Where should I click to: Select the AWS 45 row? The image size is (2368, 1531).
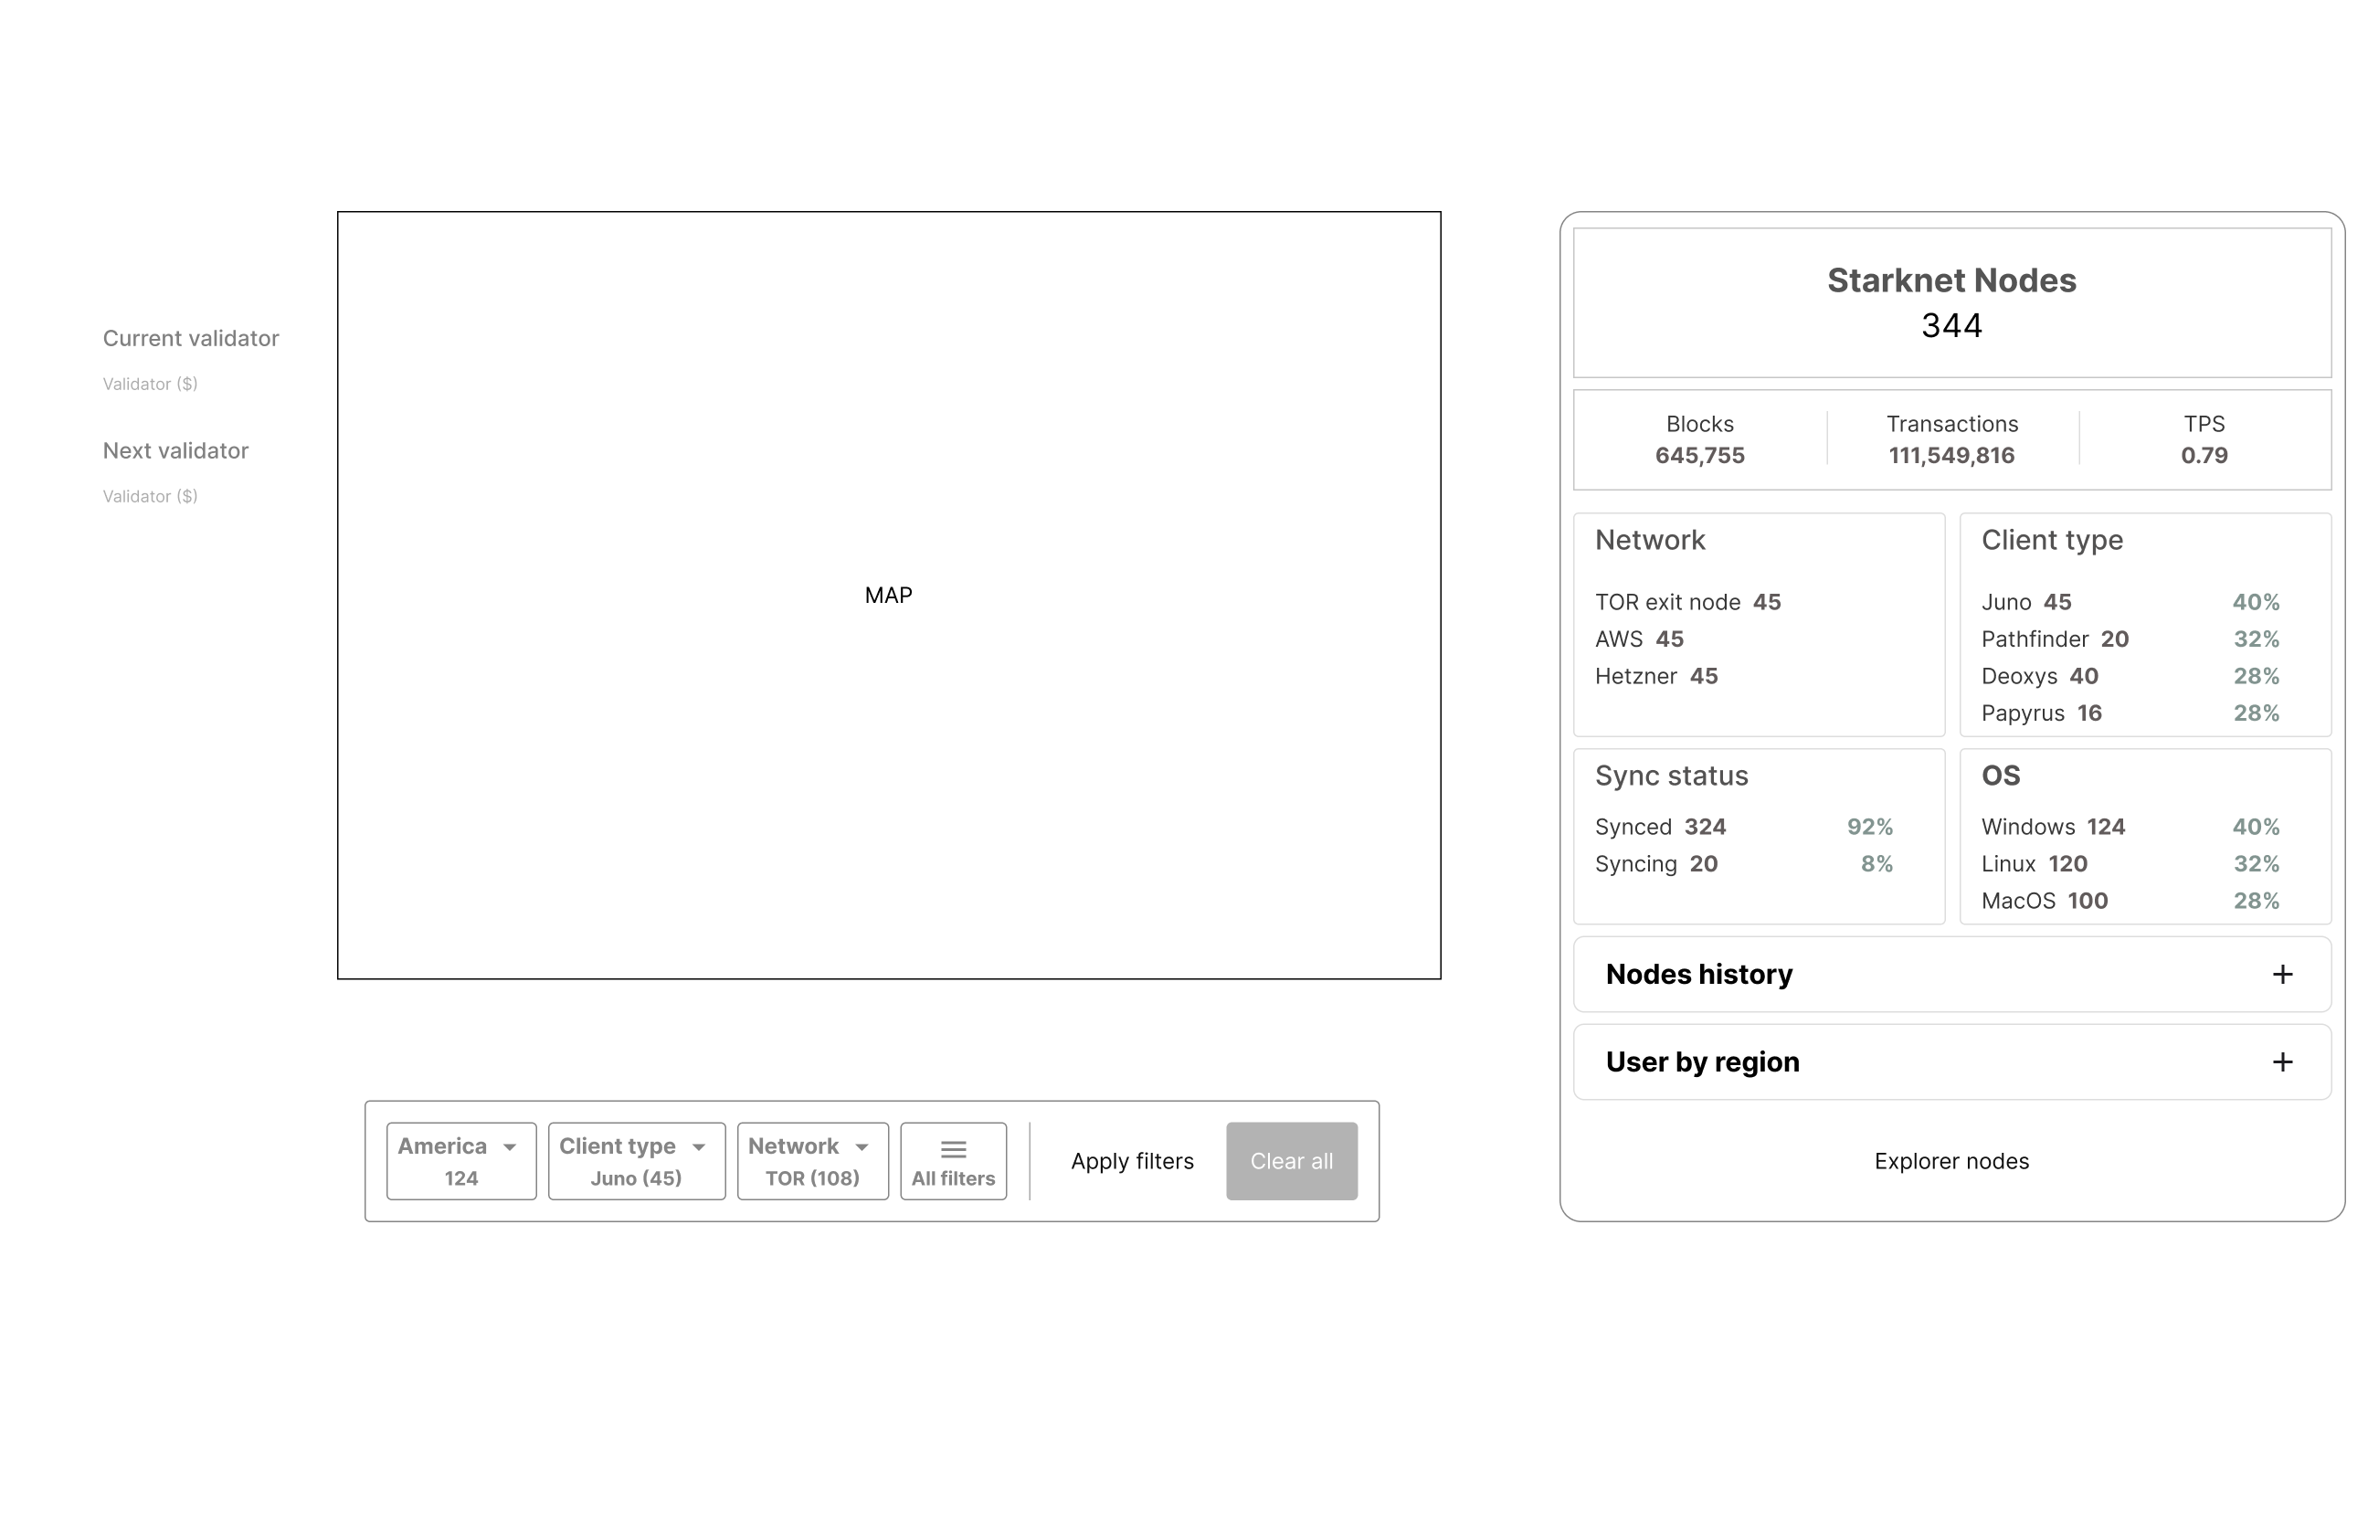(x=1639, y=639)
